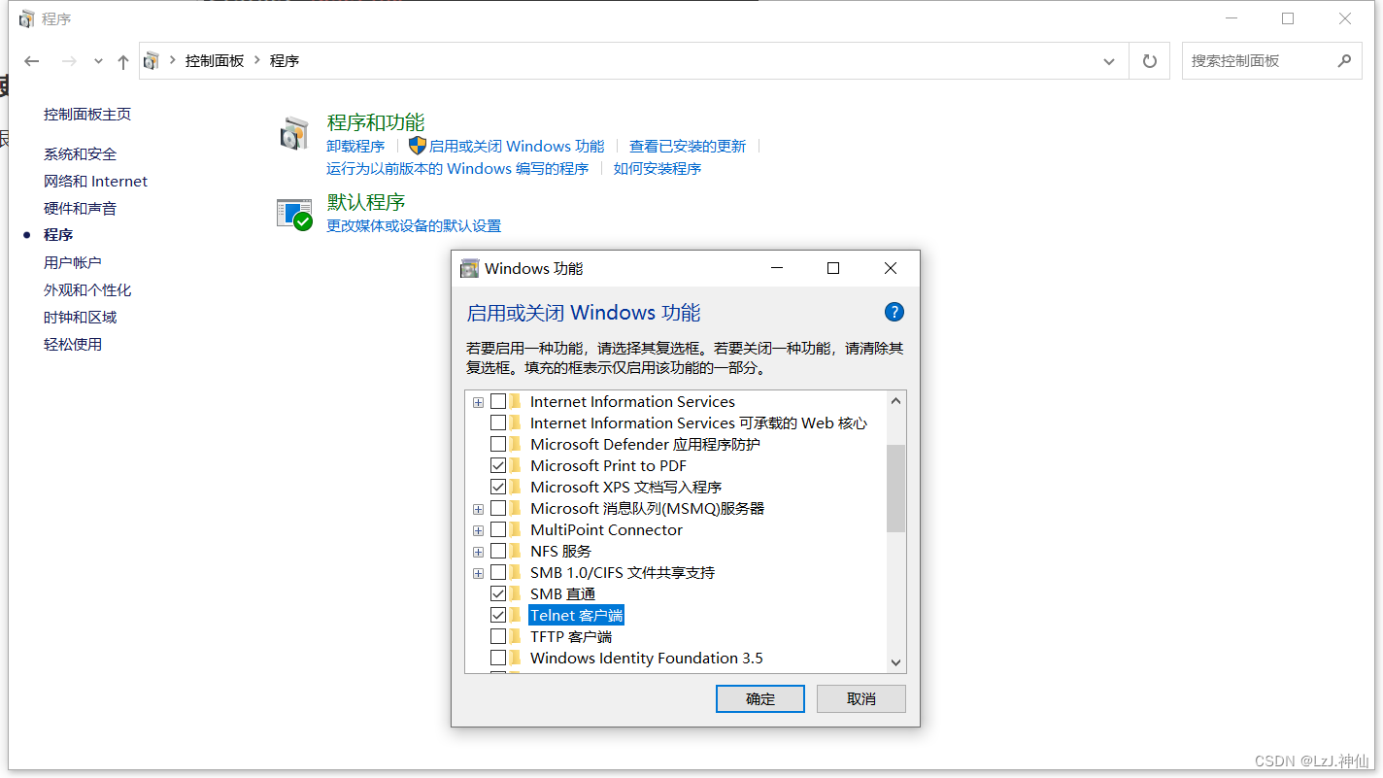Click the 如何安装程序 link
1383x778 pixels.
point(658,168)
